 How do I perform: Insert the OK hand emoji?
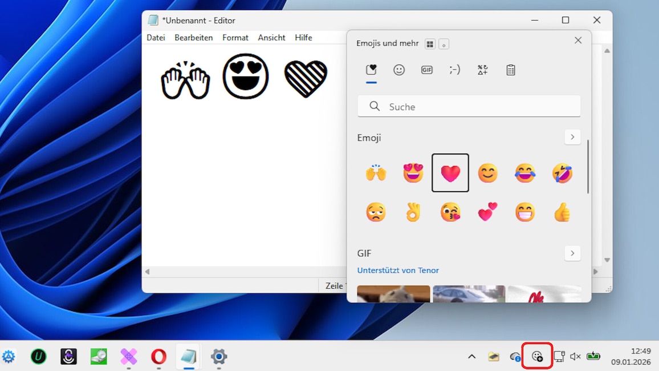[x=413, y=212]
